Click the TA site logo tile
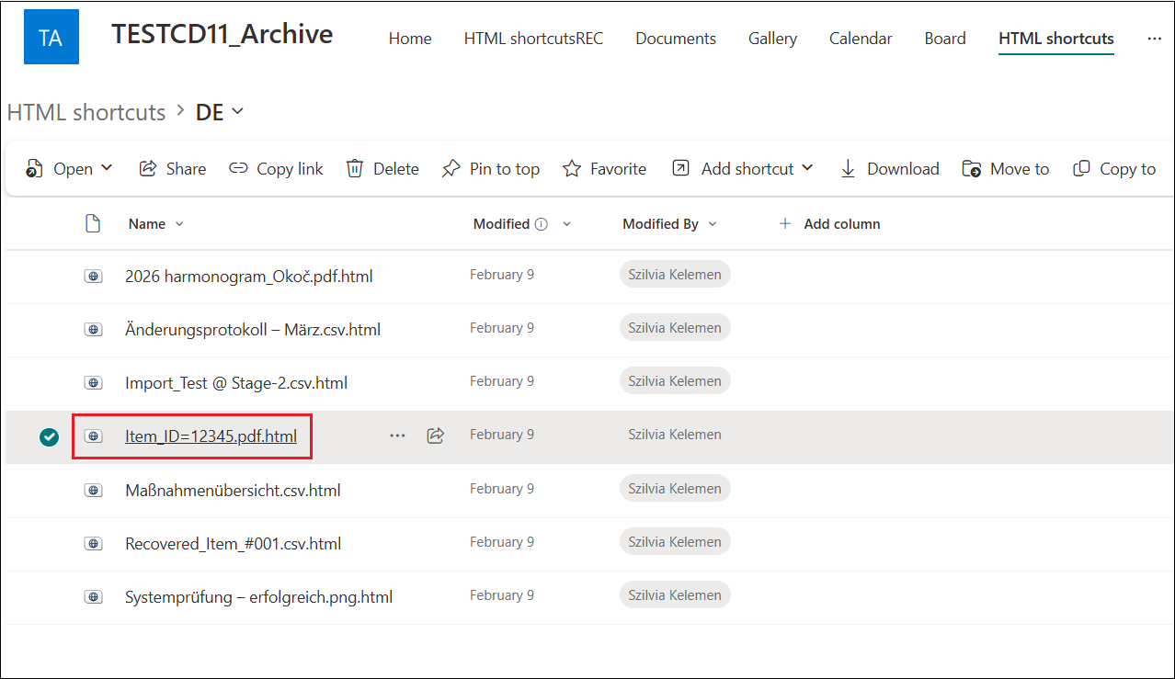The image size is (1175, 679). (x=51, y=37)
